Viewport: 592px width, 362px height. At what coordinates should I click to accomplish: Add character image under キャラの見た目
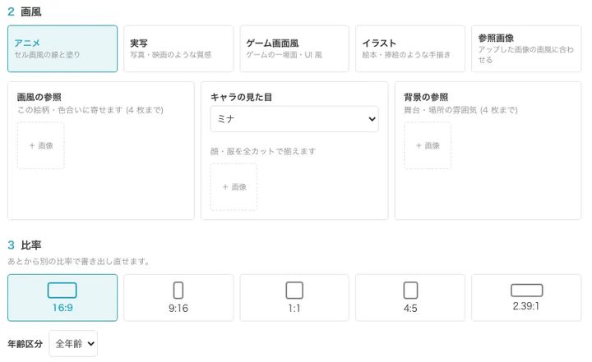[x=234, y=187]
